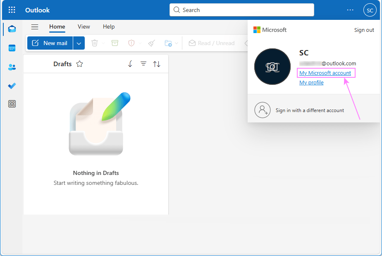Click the Move to folder icon

point(168,43)
